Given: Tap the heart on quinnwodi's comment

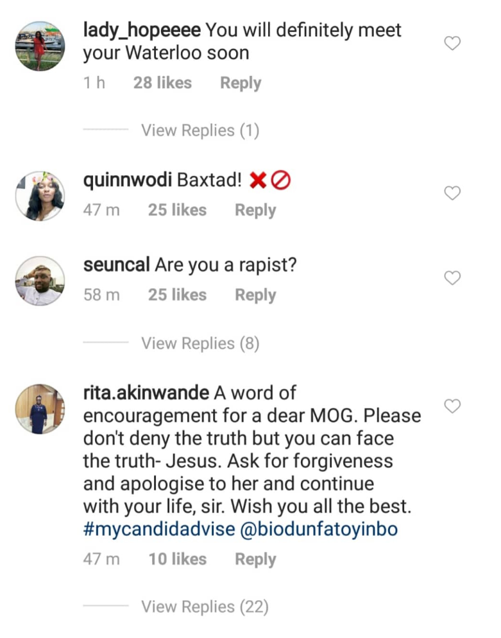Looking at the screenshot, I should pyautogui.click(x=452, y=193).
